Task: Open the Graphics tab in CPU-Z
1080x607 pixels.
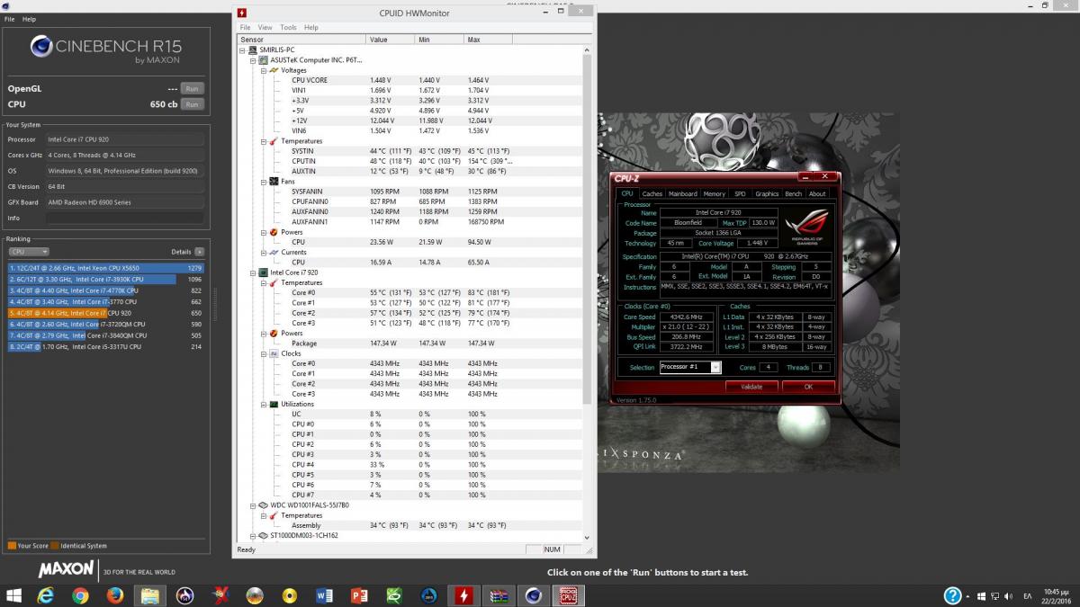Action: click(767, 193)
